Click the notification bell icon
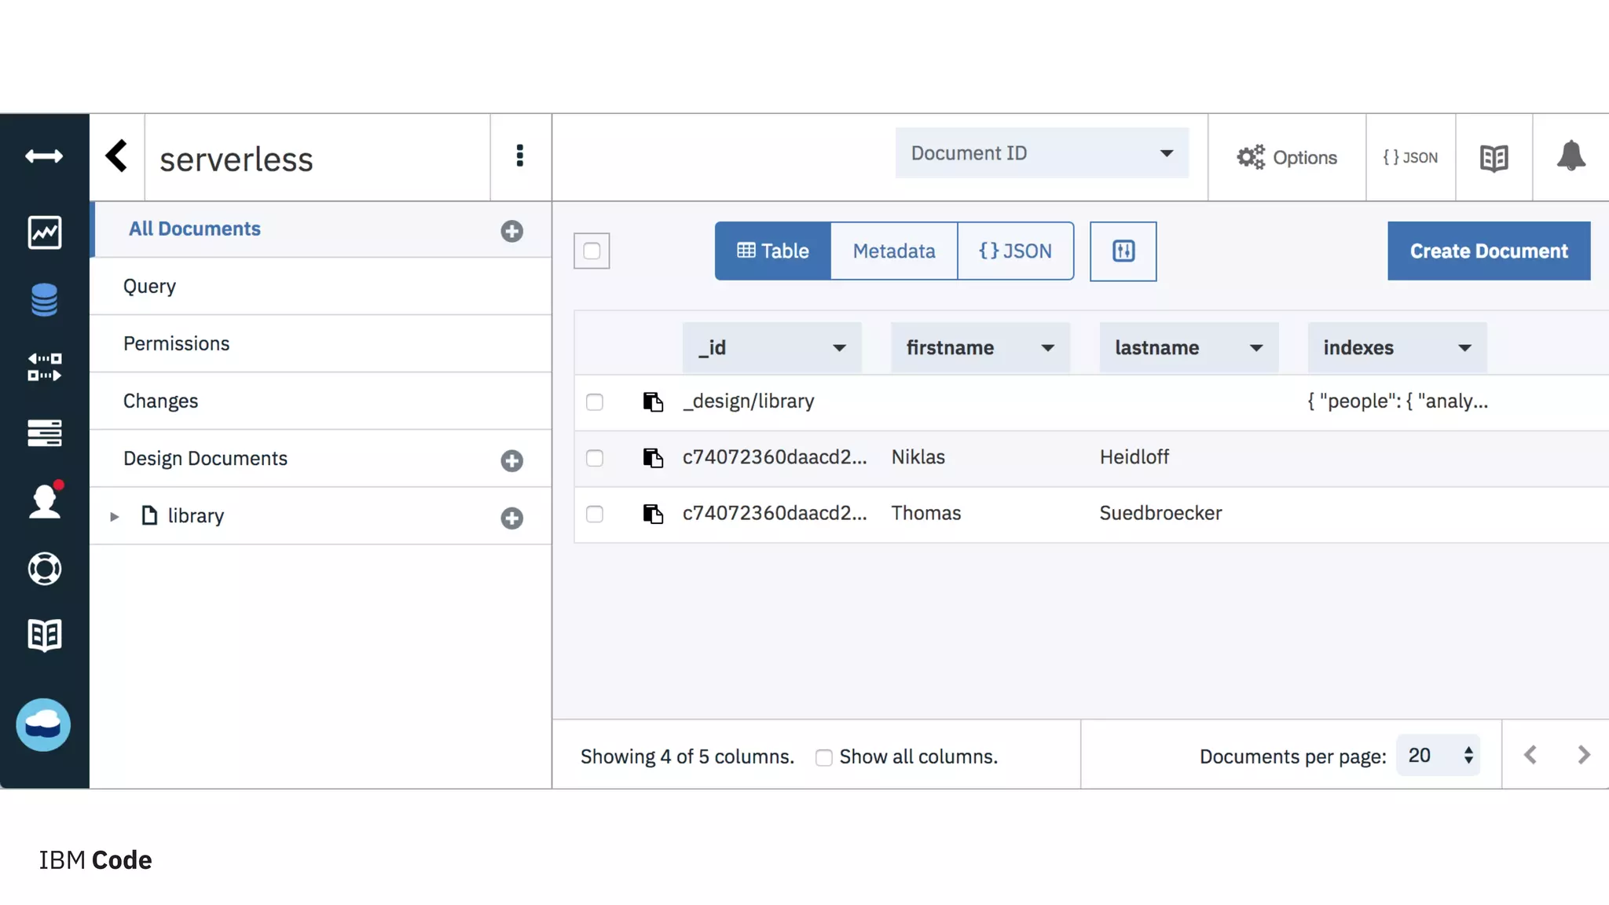Screen dimensions: 1609x905 [x=1571, y=156]
